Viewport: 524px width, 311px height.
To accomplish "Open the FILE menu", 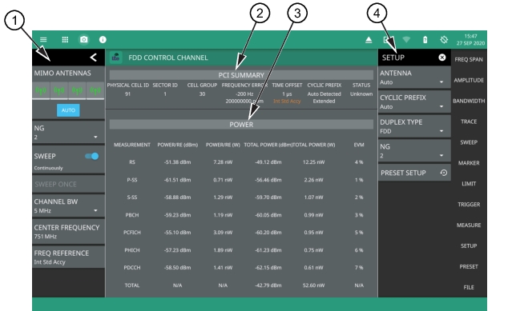I will coord(469,287).
